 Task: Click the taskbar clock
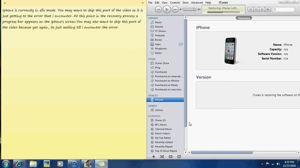point(289,164)
